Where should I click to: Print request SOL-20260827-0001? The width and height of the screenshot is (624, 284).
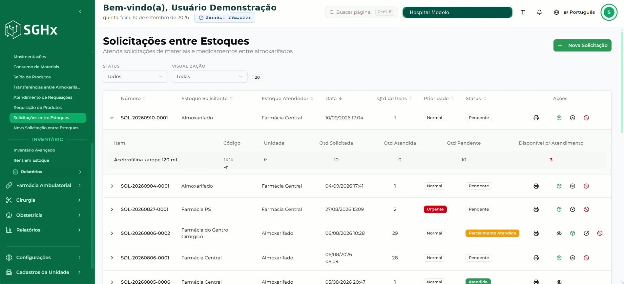pos(536,209)
